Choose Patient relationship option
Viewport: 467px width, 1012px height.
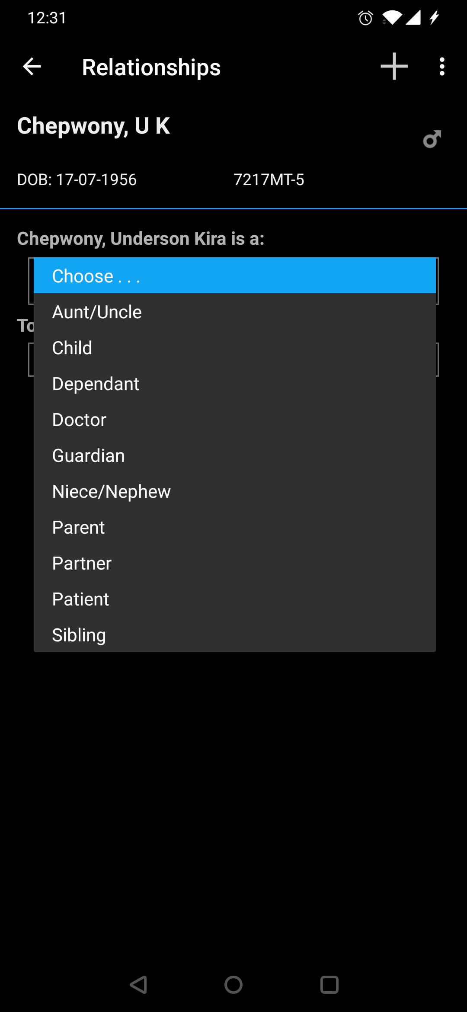235,599
